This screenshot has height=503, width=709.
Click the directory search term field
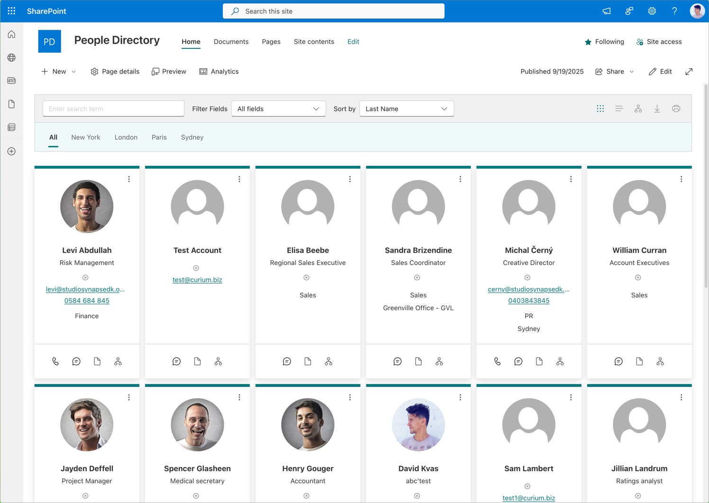[113, 109]
